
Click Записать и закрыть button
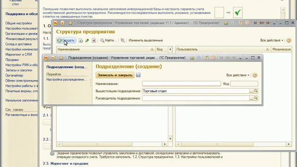[115, 75]
